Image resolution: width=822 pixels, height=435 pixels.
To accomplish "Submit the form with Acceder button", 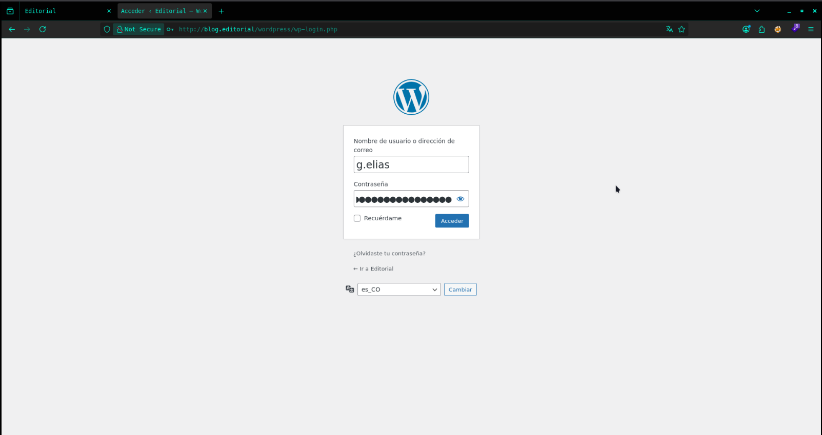I will [452, 221].
